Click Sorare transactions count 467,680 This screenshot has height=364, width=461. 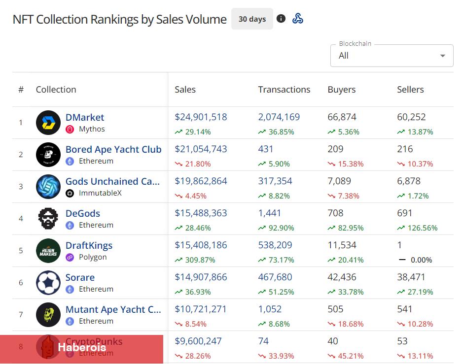pyautogui.click(x=275, y=277)
